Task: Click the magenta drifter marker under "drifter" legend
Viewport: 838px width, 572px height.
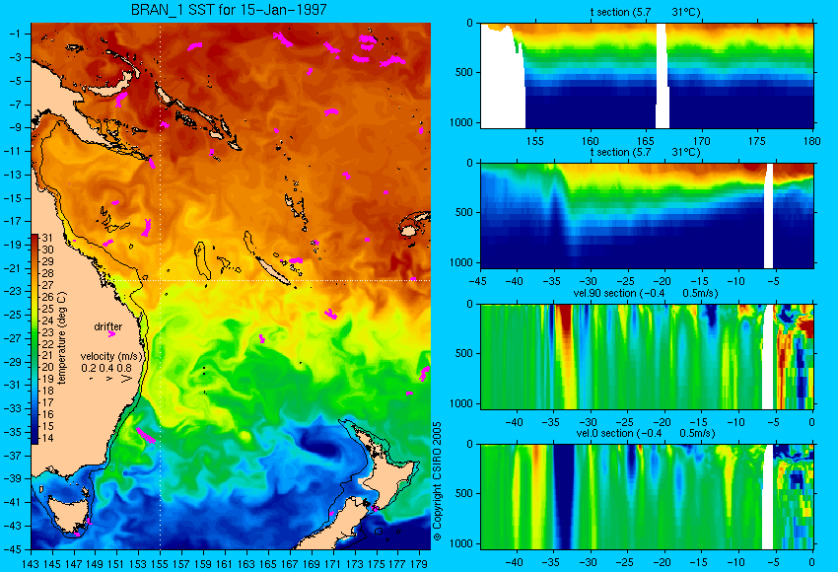Action: [x=111, y=334]
